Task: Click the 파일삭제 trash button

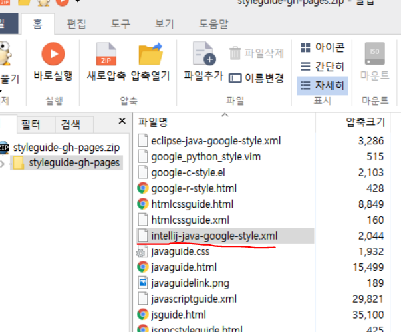Action: [x=257, y=53]
